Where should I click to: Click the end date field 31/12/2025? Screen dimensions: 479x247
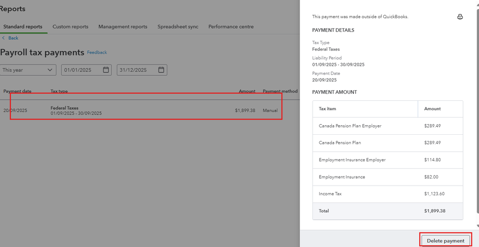(137, 70)
